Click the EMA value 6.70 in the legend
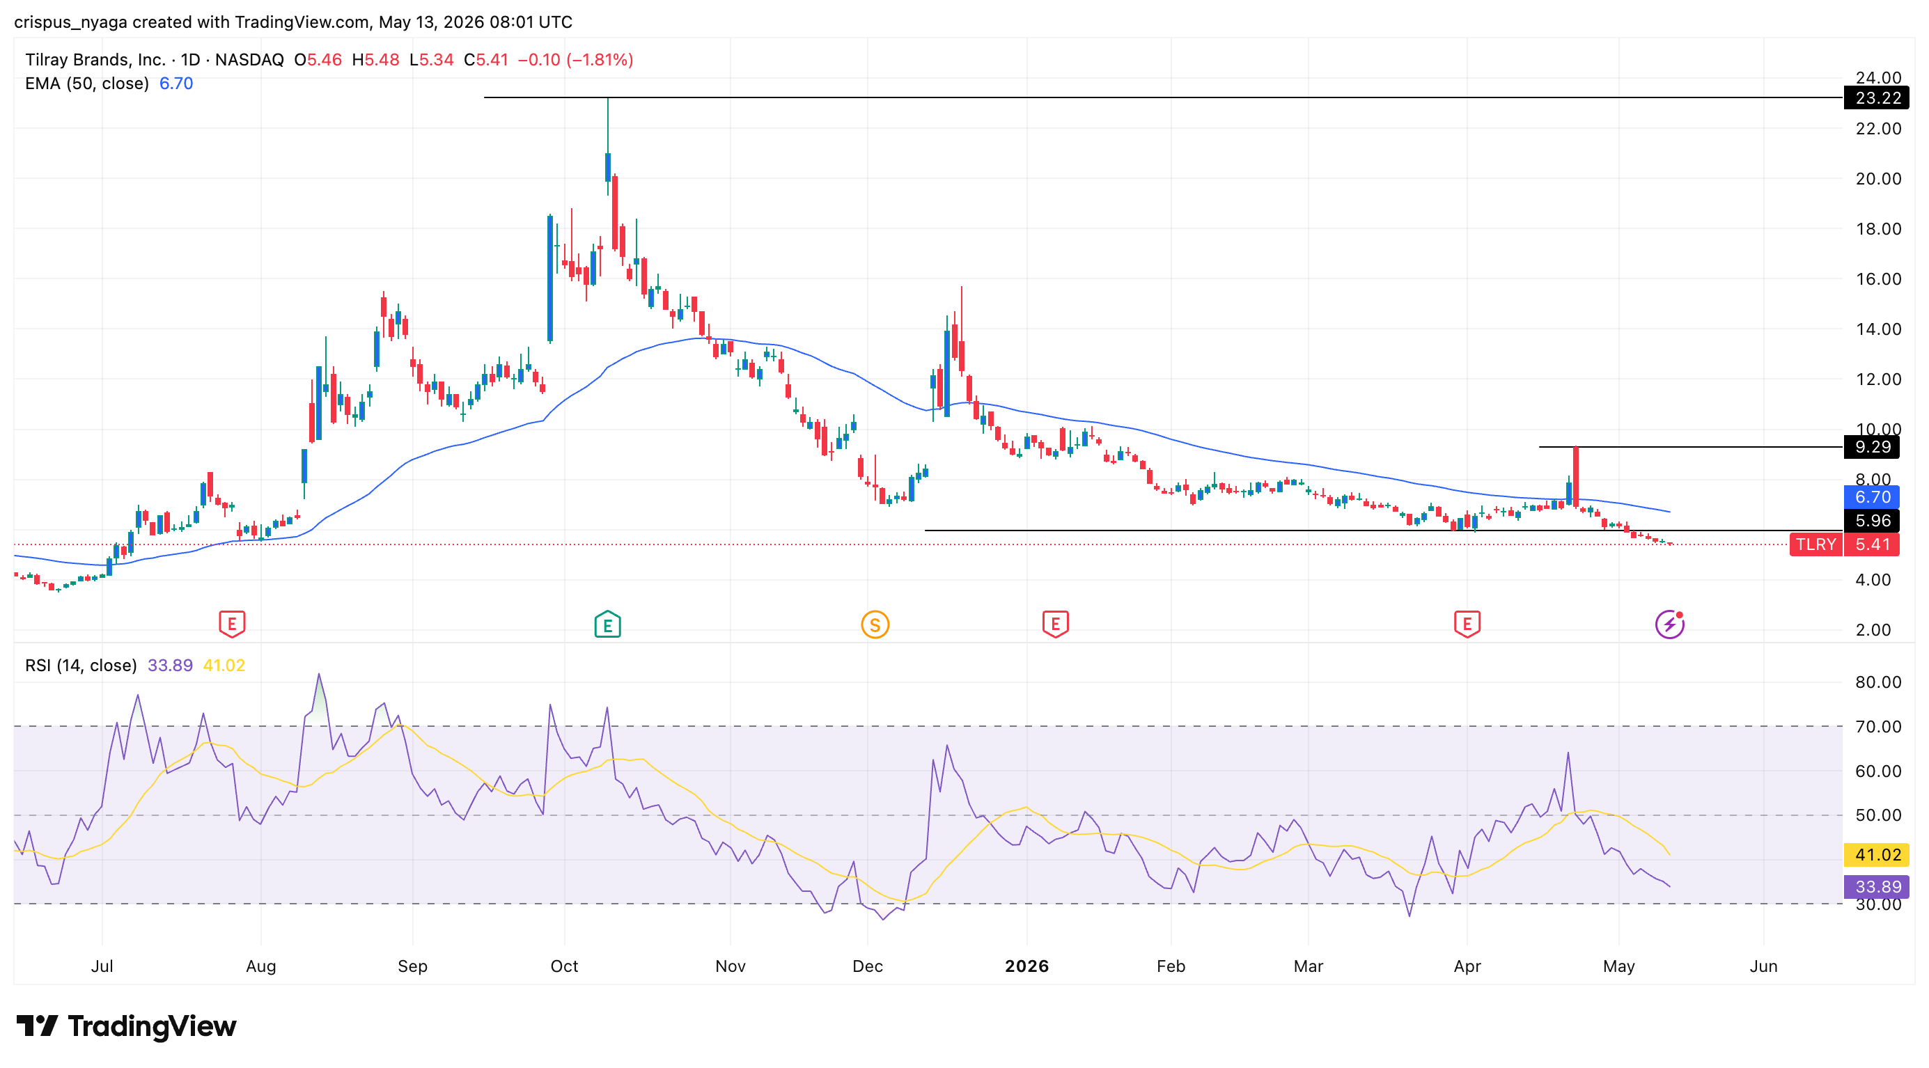 click(x=176, y=83)
